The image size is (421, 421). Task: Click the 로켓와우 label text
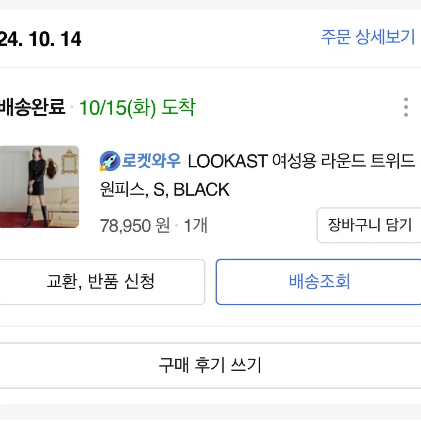pyautogui.click(x=151, y=161)
